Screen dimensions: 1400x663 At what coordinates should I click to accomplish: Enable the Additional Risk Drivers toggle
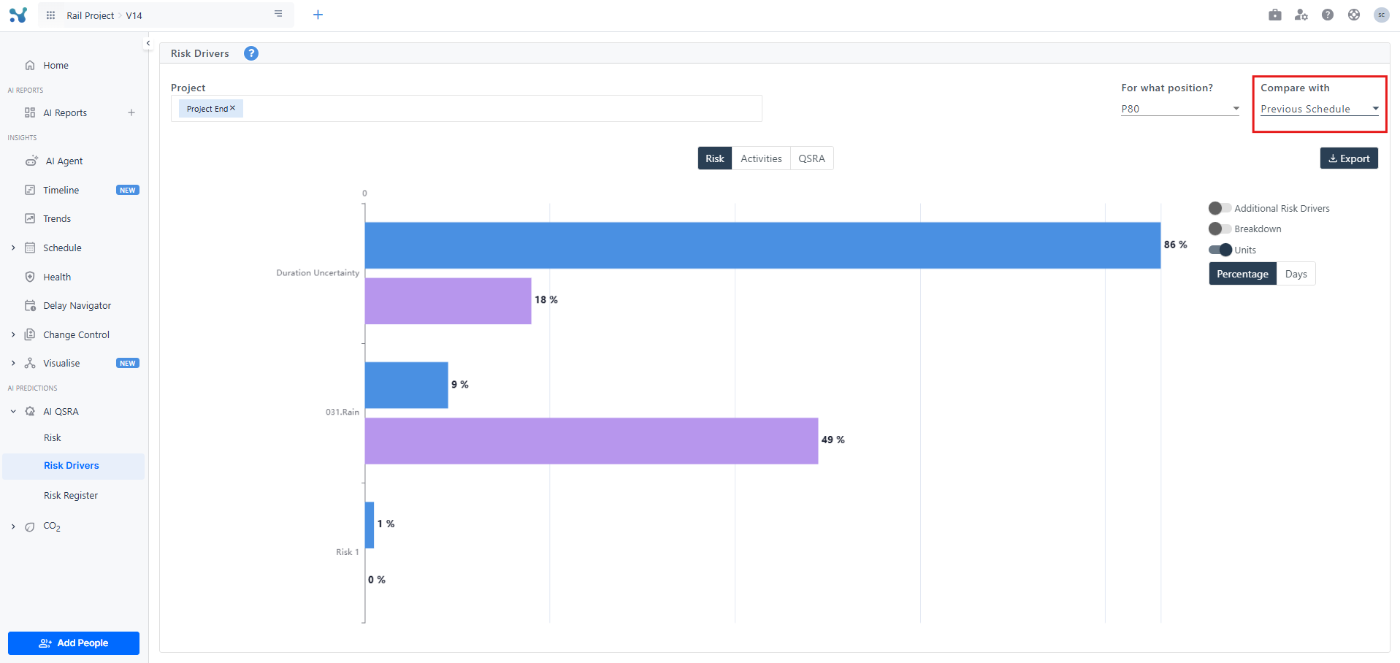pos(1220,208)
